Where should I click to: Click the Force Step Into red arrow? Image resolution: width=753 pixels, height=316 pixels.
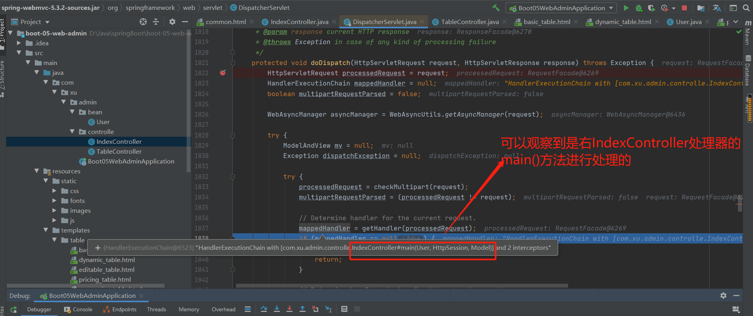pyautogui.click(x=290, y=309)
